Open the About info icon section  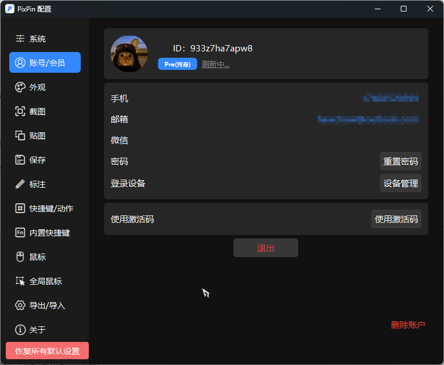20,330
